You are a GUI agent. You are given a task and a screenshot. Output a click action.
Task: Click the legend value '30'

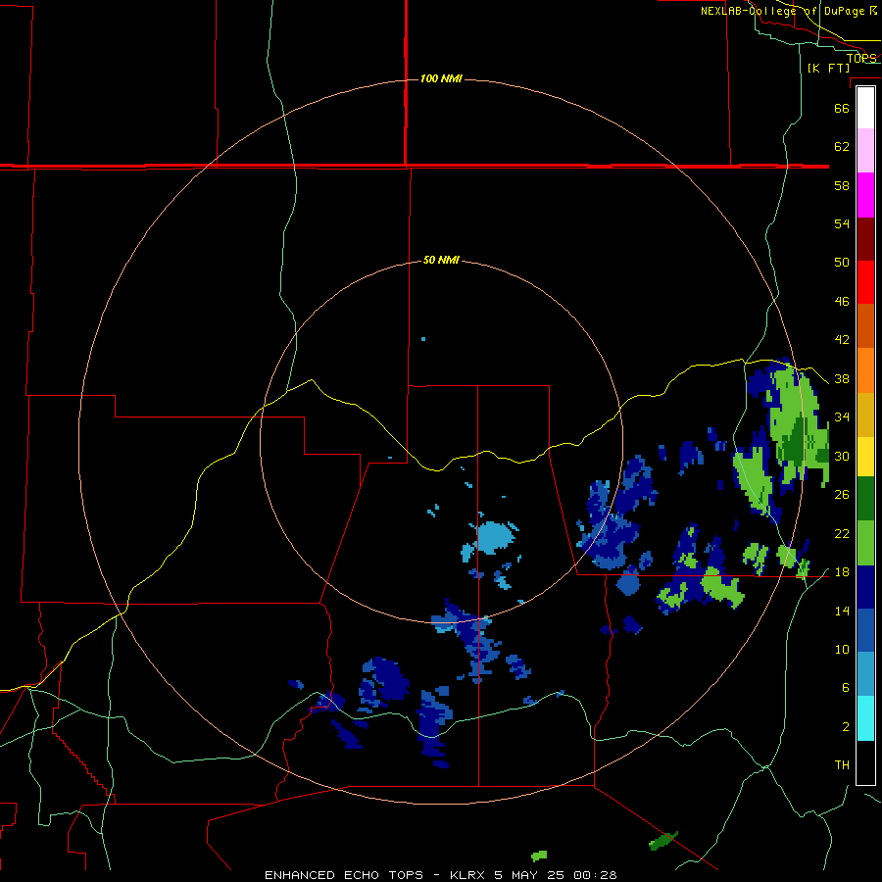842,456
